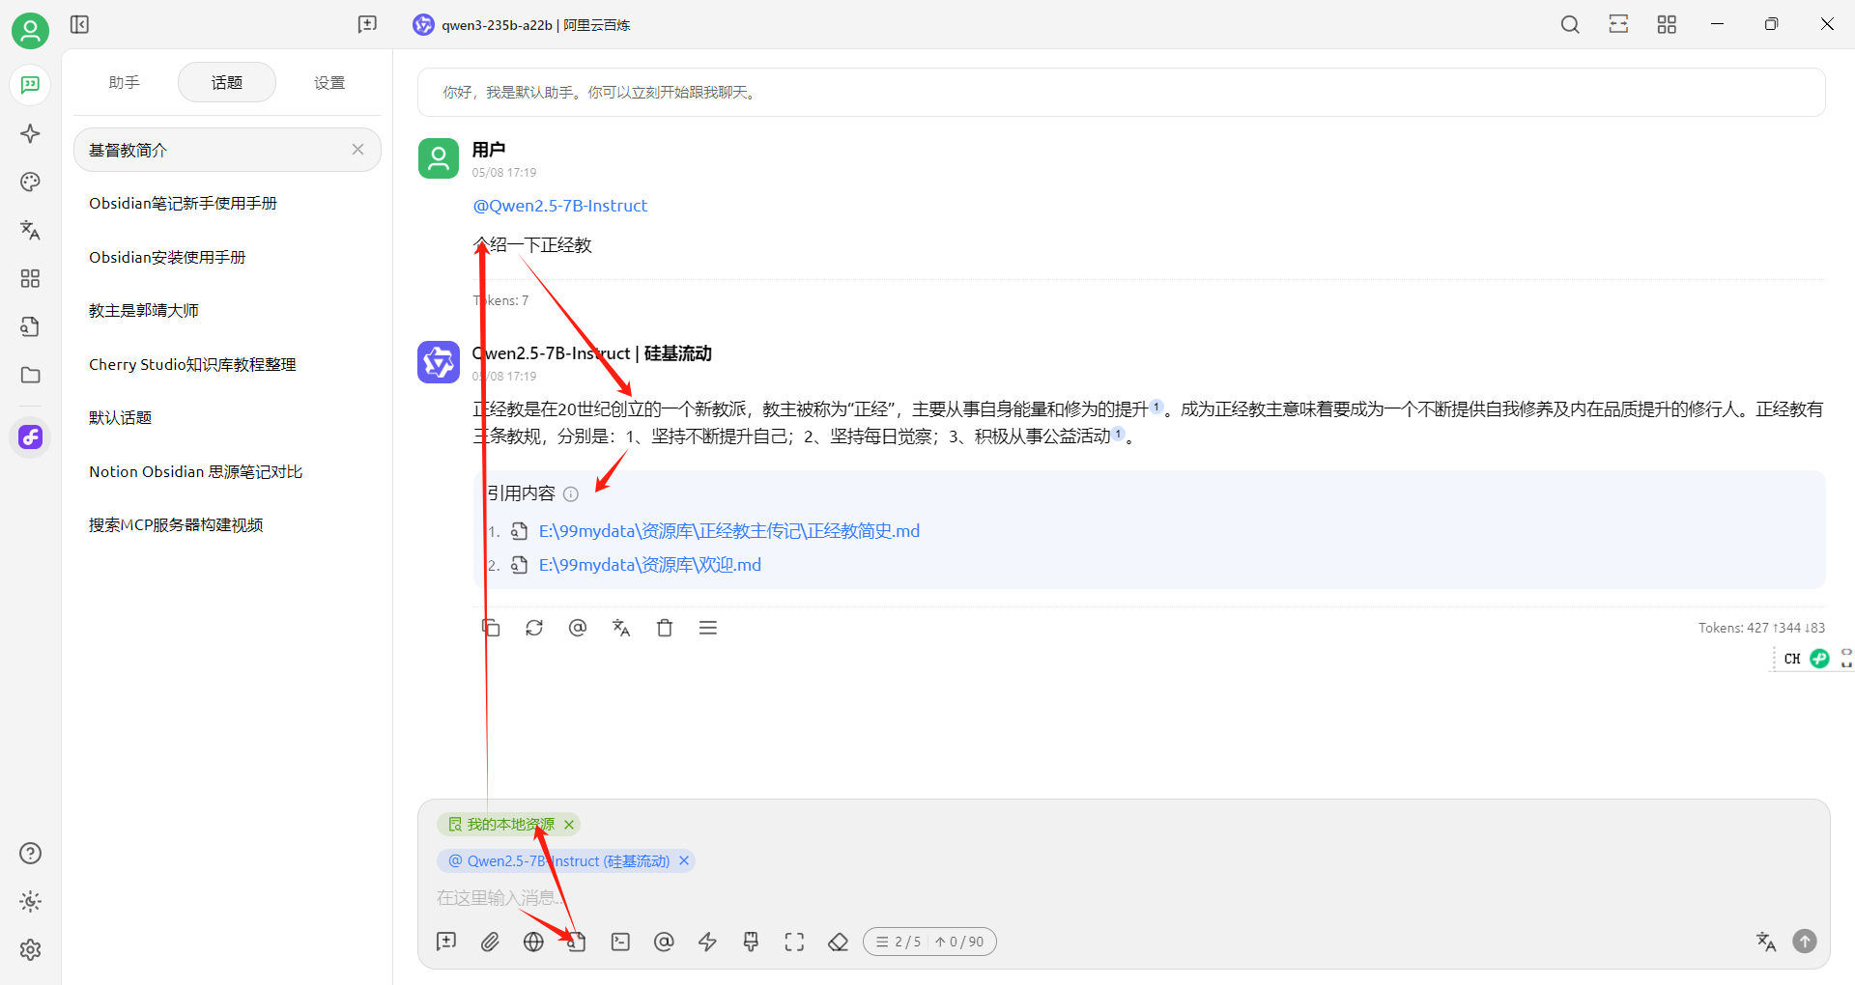Delete the 基督教简介 topic
1855x985 pixels.
(x=357, y=150)
